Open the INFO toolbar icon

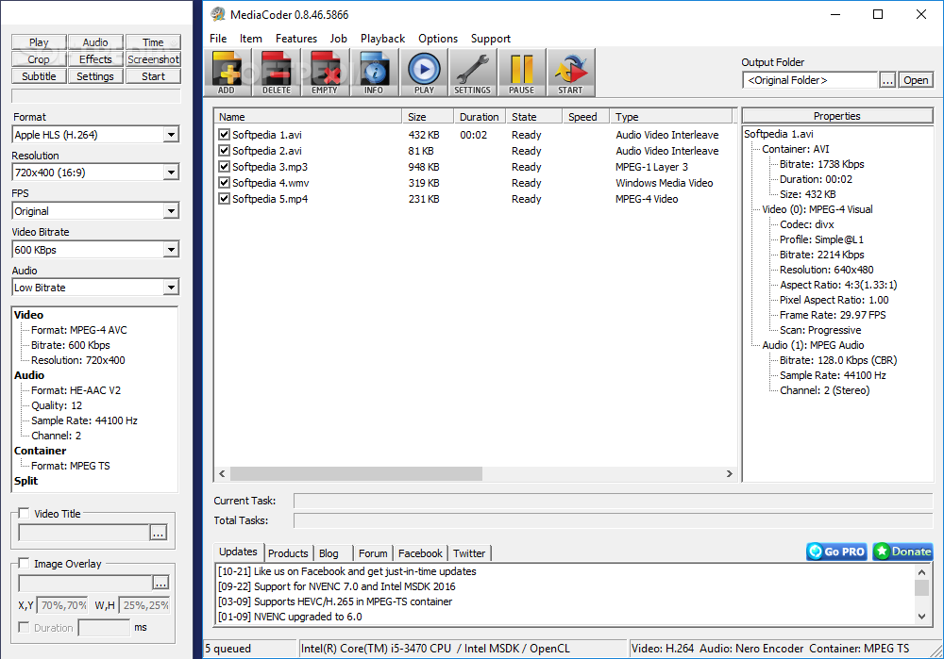(x=374, y=73)
